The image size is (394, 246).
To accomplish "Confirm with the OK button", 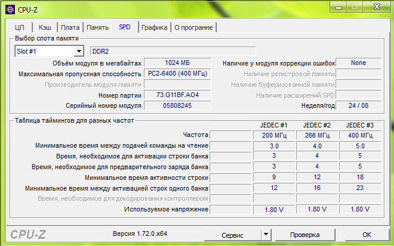I will [x=367, y=235].
